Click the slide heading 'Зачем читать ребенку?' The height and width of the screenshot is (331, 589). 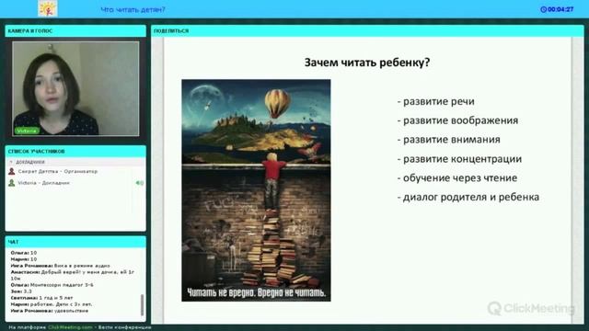[x=367, y=63]
